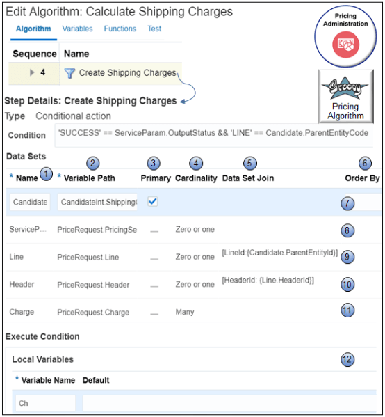Click the Many cardinality cell for Charge
The height and width of the screenshot is (417, 385).
(185, 312)
